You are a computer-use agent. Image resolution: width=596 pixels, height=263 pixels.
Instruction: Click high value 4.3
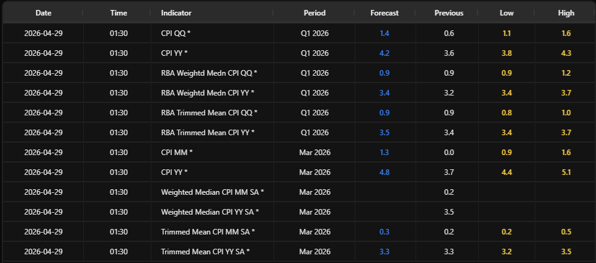tap(566, 53)
